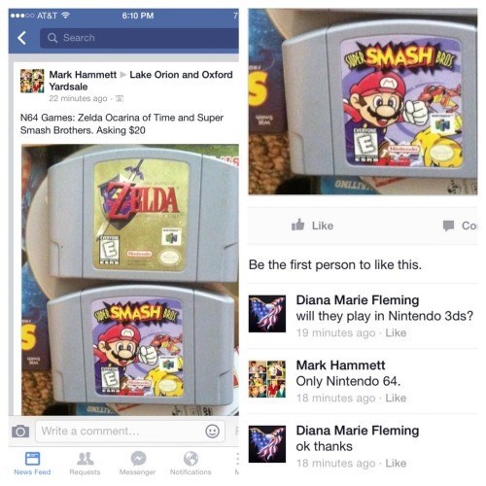
Task: Like Mark Hammett's Only Nintendo 64 reply
Action: [x=396, y=398]
